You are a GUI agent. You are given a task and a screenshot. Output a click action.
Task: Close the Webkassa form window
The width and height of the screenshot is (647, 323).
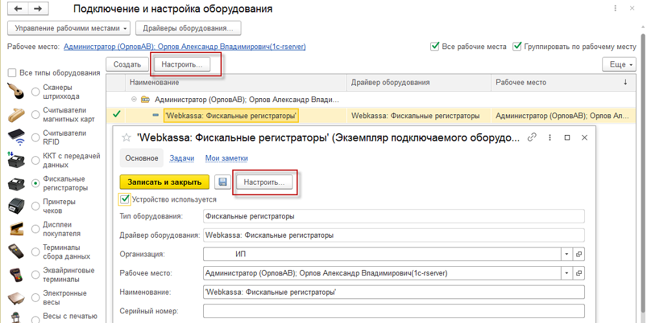click(584, 138)
